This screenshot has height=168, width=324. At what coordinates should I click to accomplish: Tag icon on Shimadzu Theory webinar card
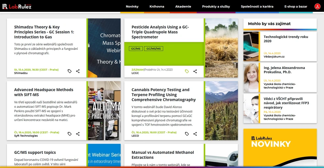tap(70, 71)
